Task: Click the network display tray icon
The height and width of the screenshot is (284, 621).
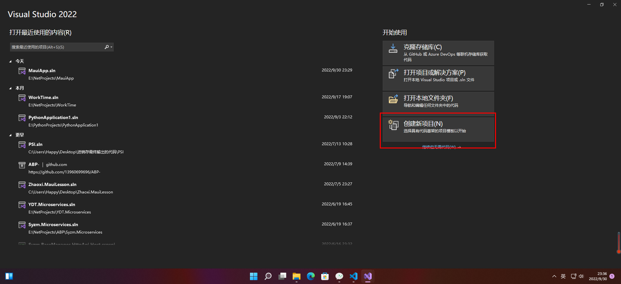Action: click(x=573, y=276)
